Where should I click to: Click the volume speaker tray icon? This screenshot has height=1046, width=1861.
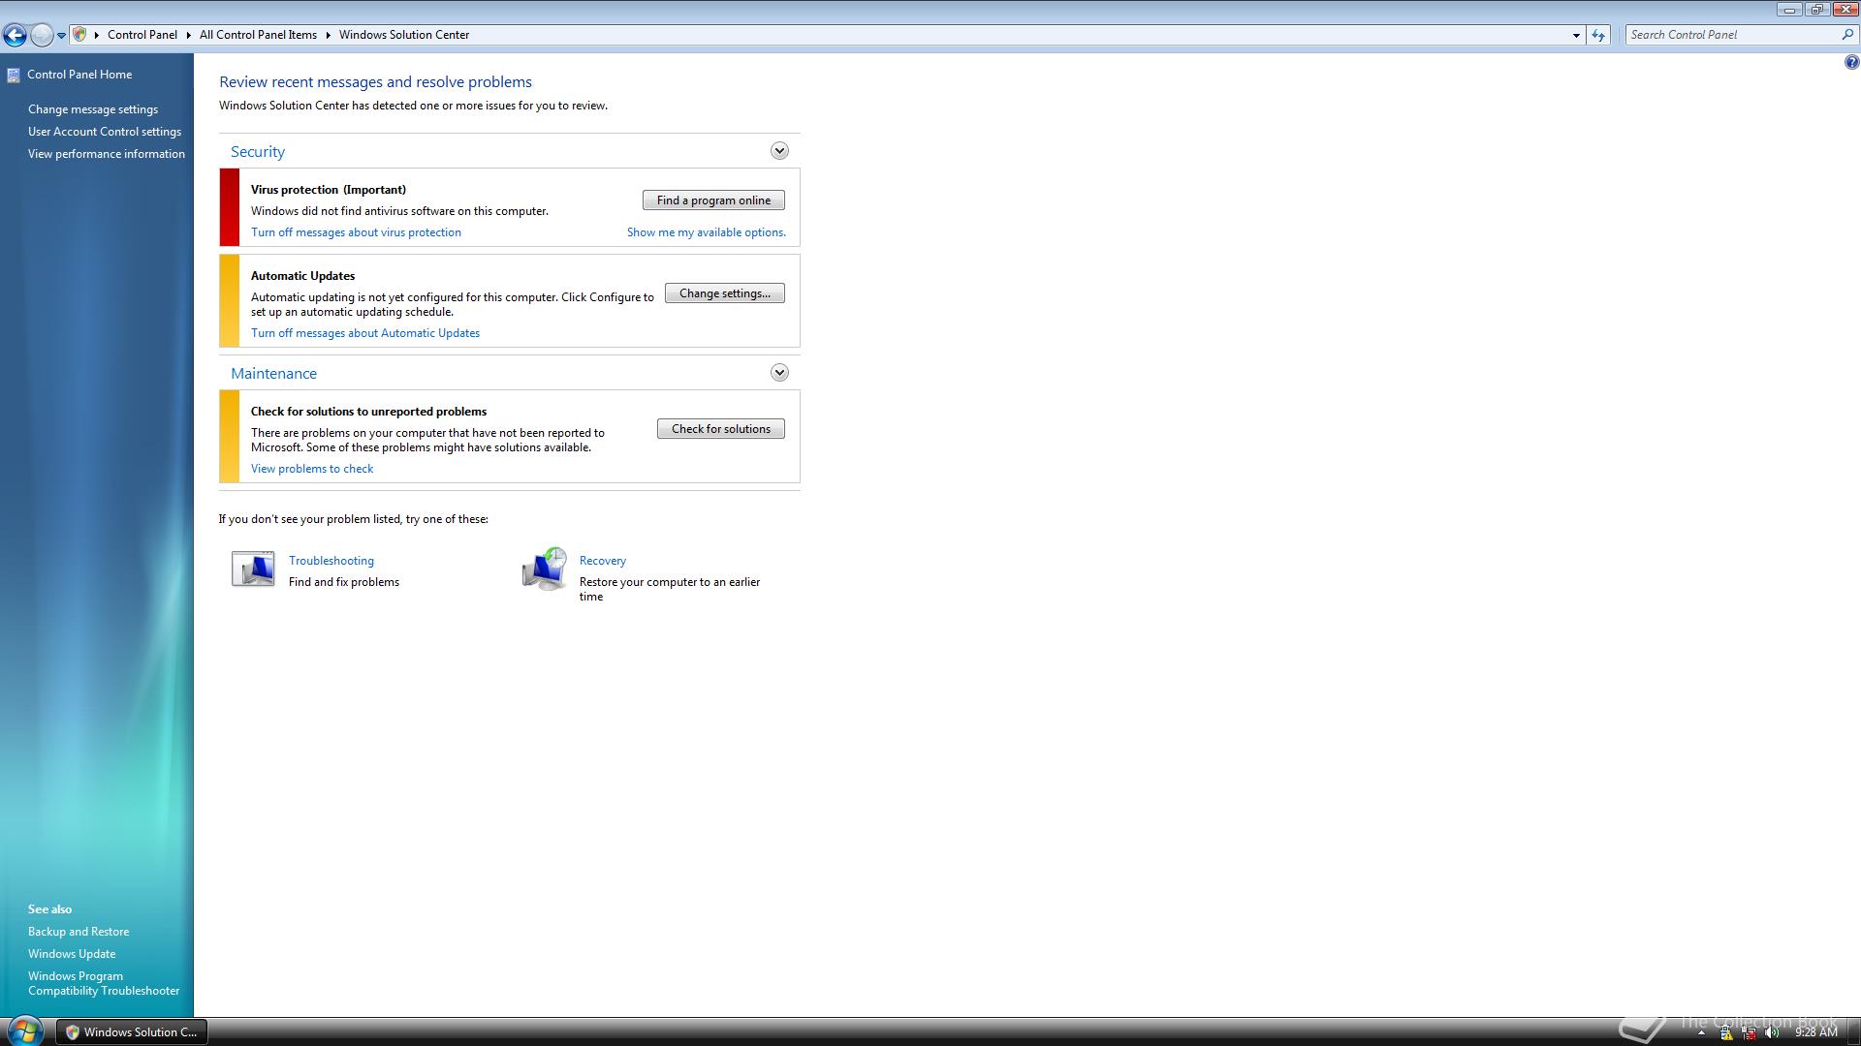(1772, 1033)
